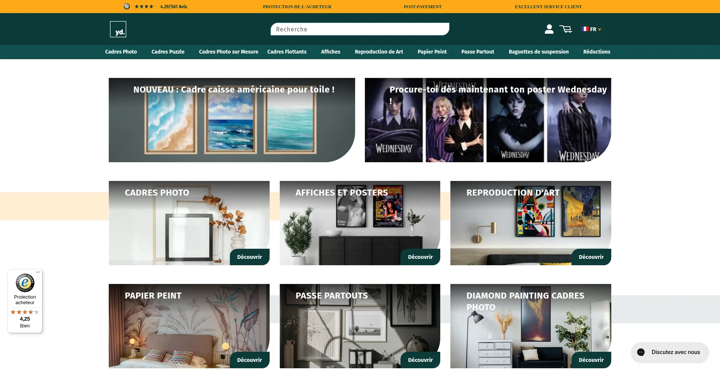Expand the Reproduction de Art menu chevron

point(408,52)
